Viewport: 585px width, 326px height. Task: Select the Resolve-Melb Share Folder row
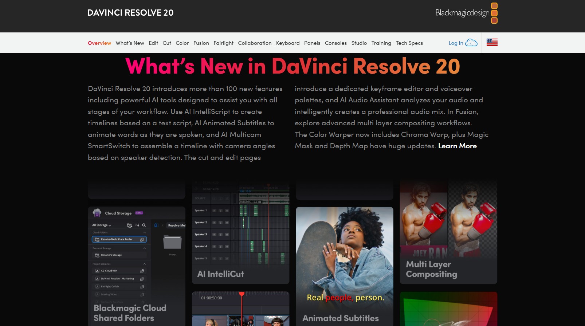coord(119,239)
